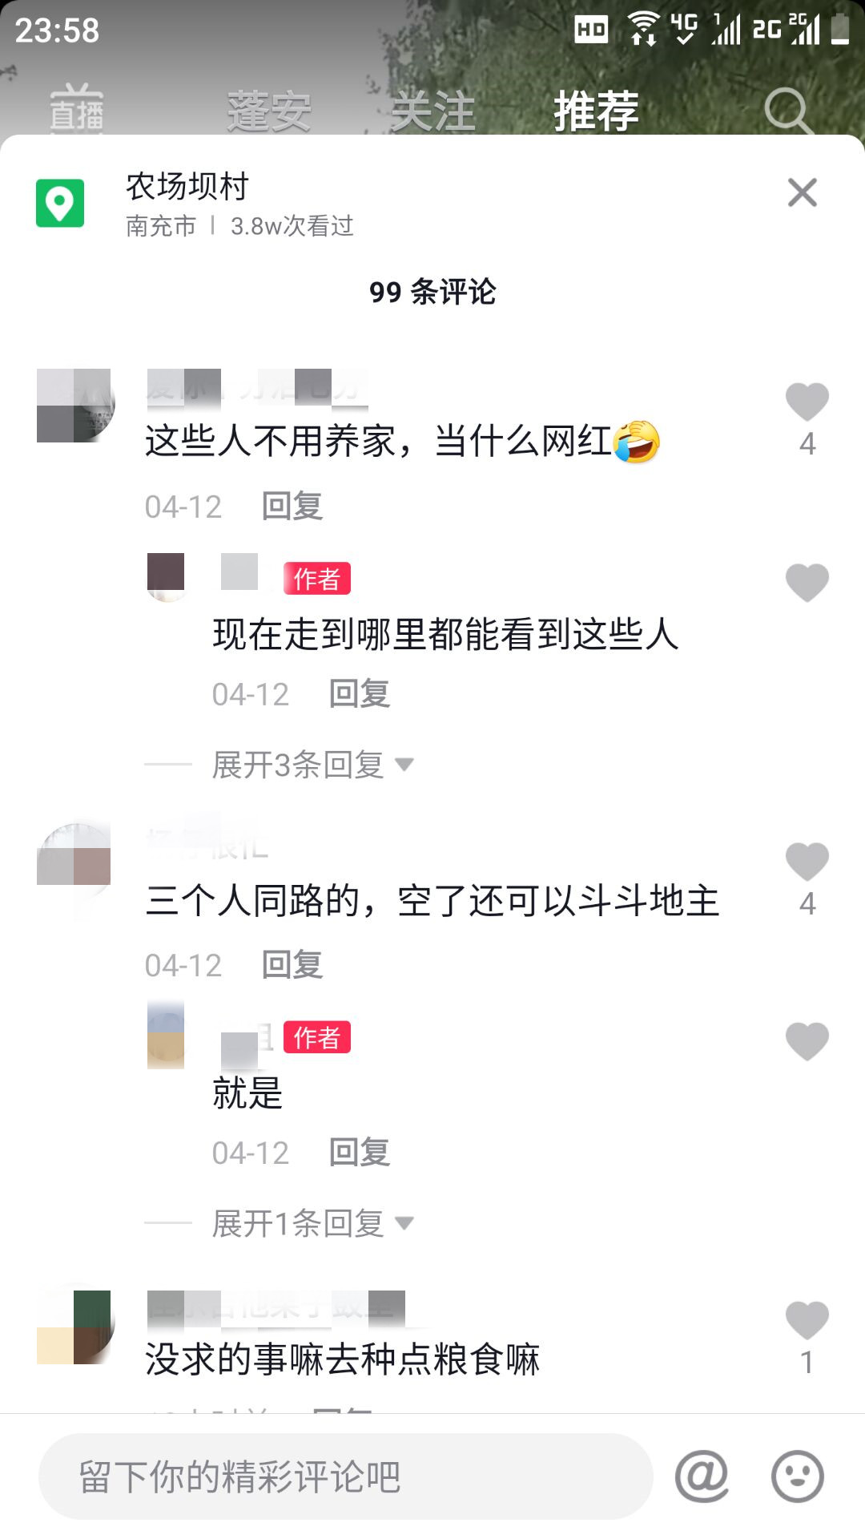
Task: Open the 农场坝村 location details
Action: coord(239,204)
